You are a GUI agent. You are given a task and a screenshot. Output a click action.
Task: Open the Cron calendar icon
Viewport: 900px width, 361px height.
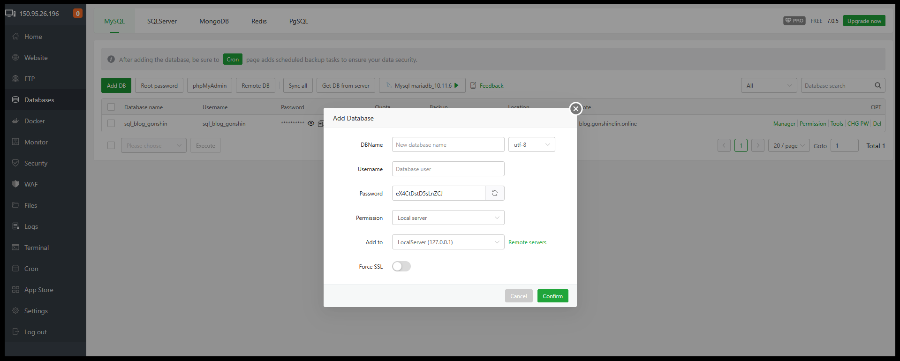pos(15,269)
